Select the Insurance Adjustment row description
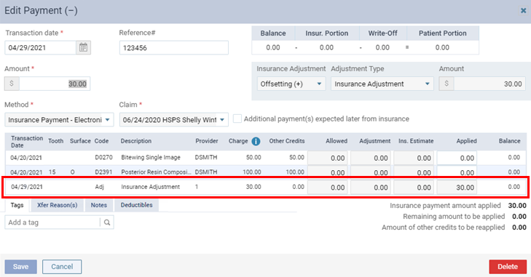The height and width of the screenshot is (277, 531). [x=150, y=187]
